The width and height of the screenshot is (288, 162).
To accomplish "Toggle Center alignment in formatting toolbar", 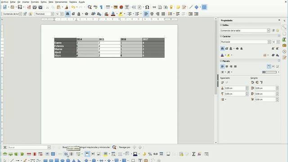I will pyautogui.click(x=152, y=14).
